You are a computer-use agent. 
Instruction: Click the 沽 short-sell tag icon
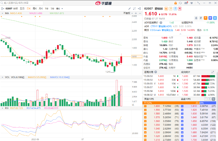point(171,9)
